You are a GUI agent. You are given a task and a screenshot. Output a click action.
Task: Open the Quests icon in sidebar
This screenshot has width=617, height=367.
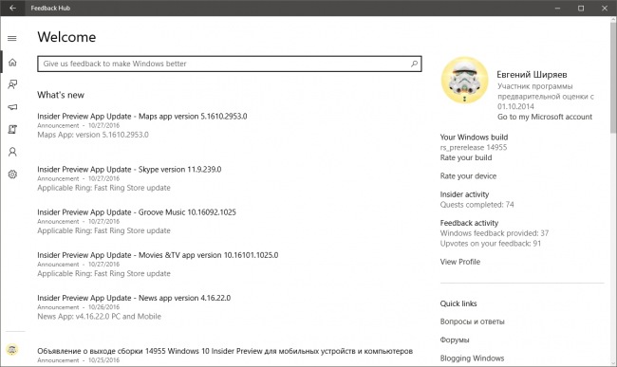pyautogui.click(x=12, y=129)
